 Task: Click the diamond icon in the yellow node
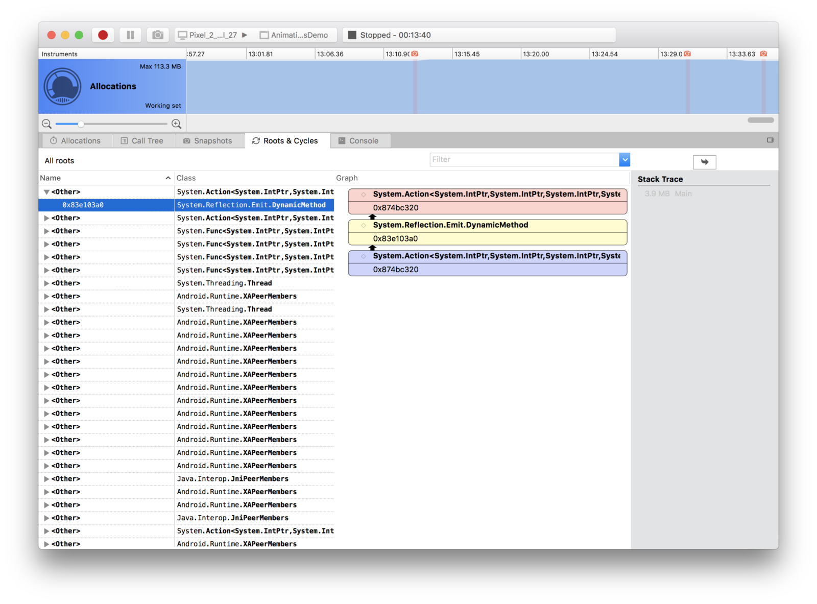364,225
